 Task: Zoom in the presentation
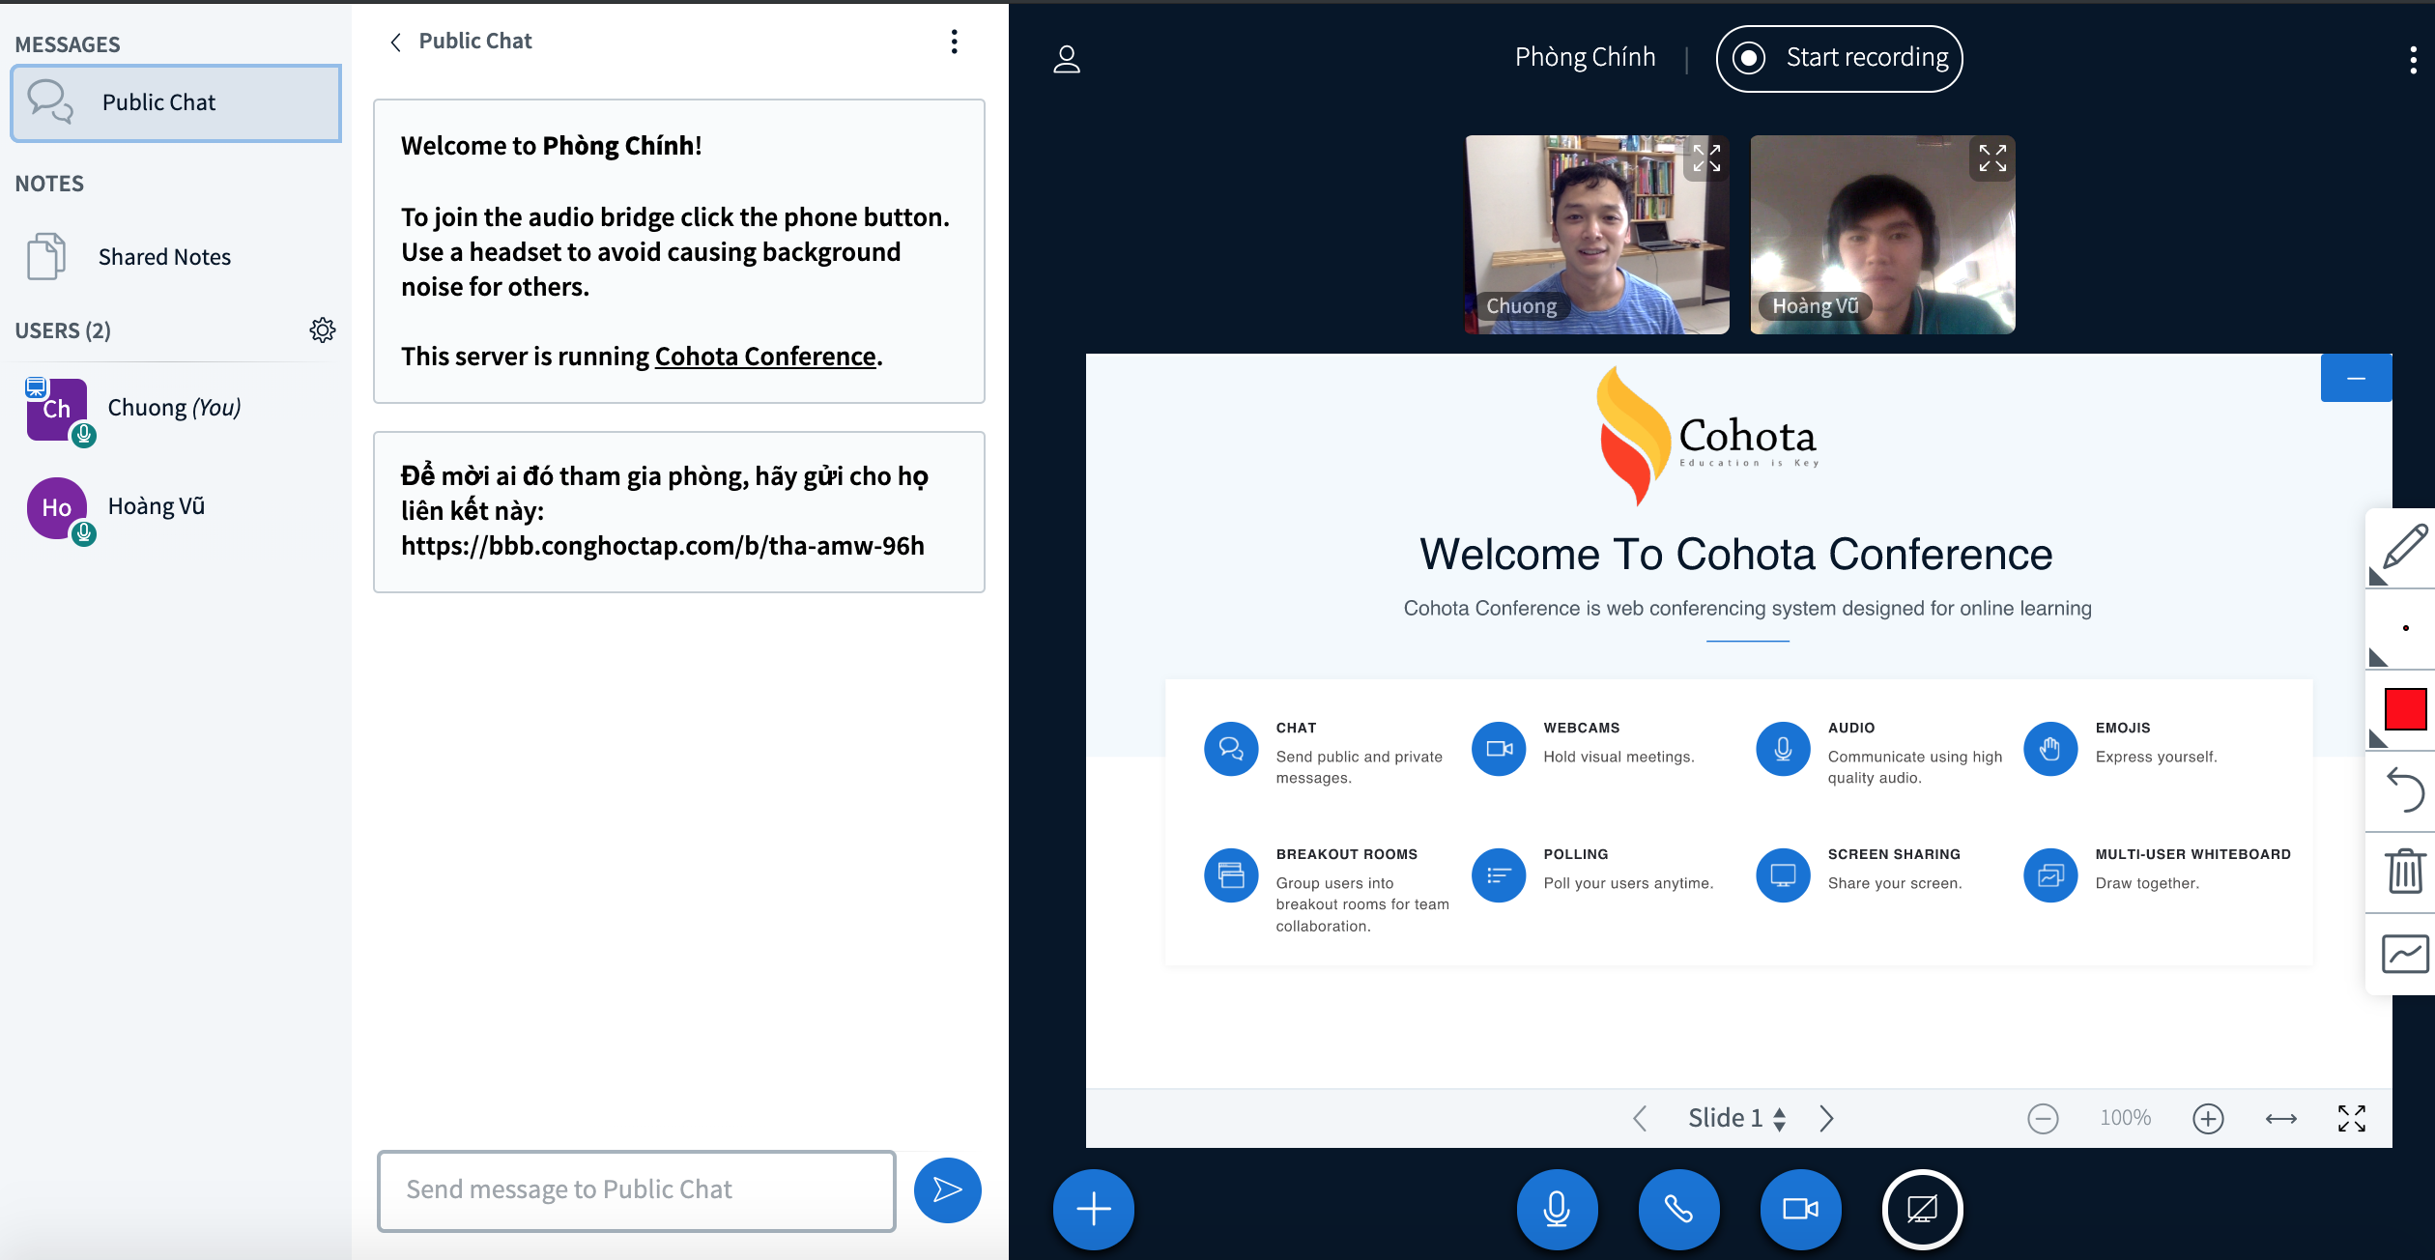click(x=2208, y=1119)
